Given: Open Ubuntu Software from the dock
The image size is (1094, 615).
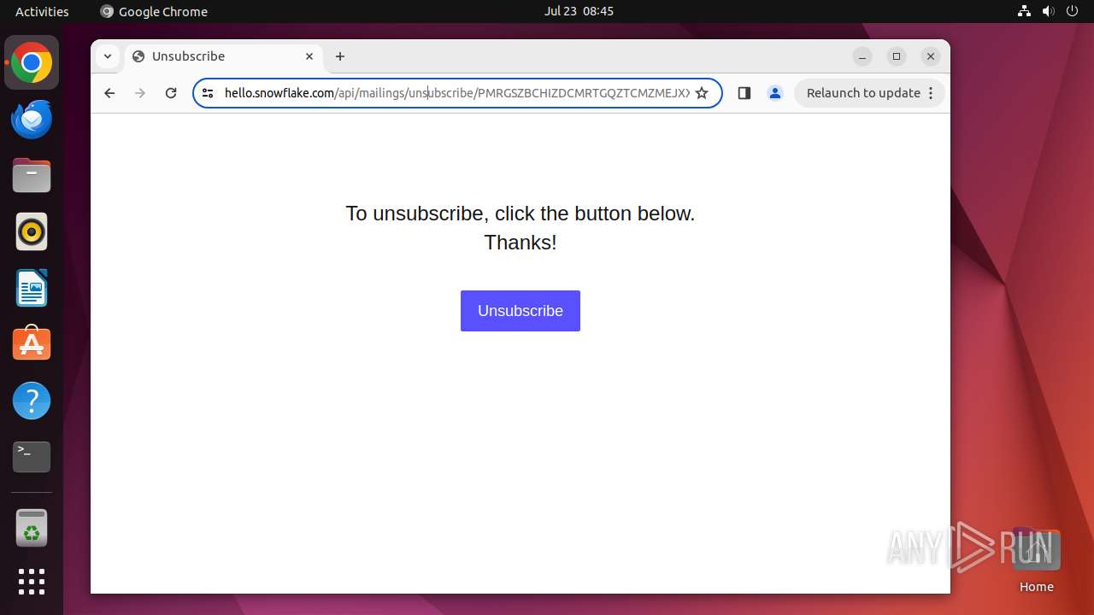Looking at the screenshot, I should click(32, 344).
